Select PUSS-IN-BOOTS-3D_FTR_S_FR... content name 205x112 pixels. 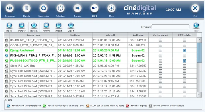pos(33,61)
